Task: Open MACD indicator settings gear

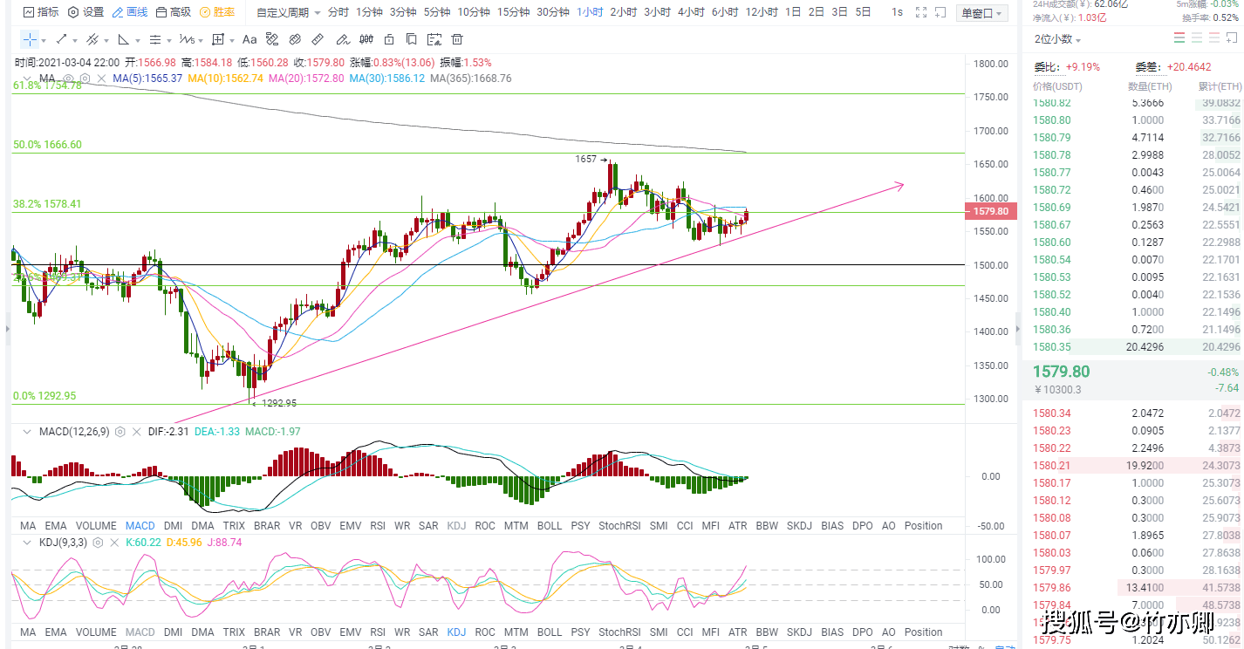Action: click(x=120, y=432)
